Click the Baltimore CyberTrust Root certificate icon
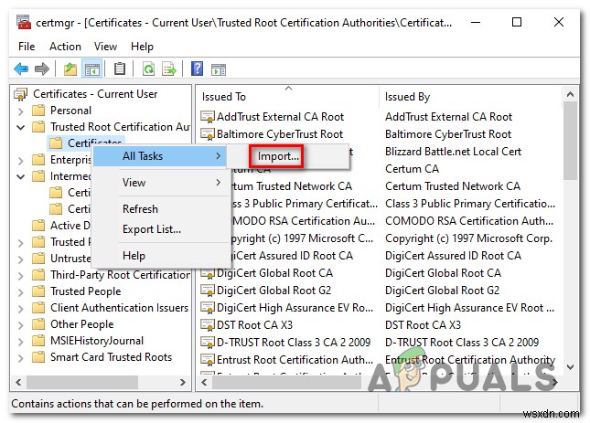 point(208,134)
